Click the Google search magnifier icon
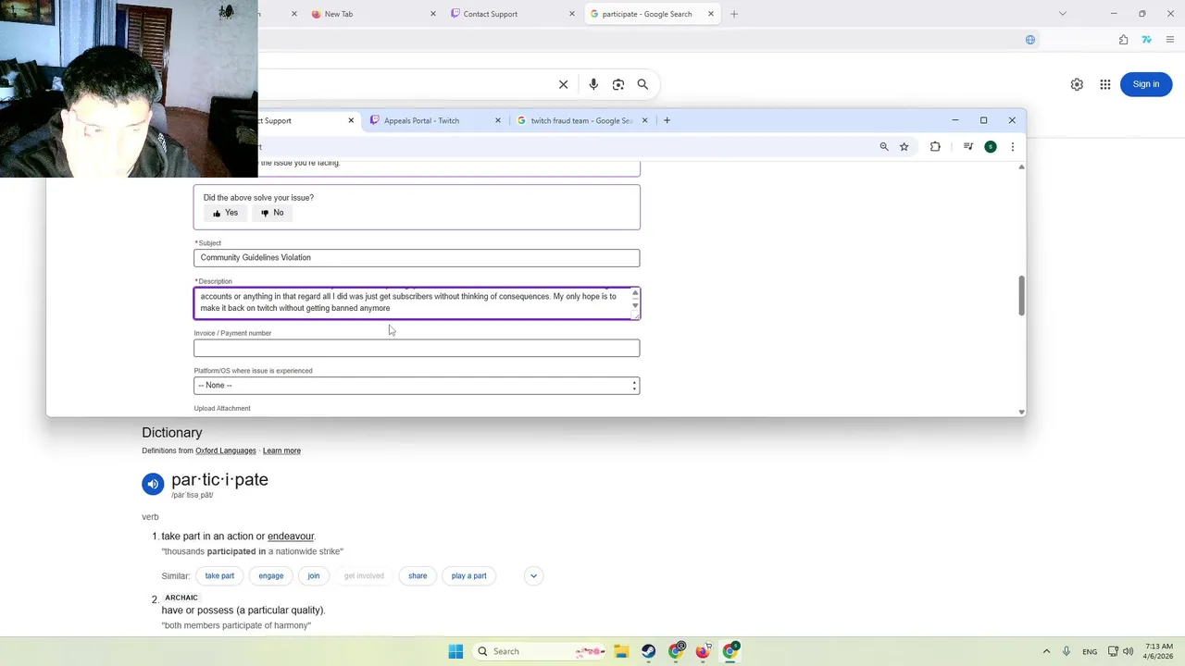This screenshot has width=1185, height=666. pos(642,84)
